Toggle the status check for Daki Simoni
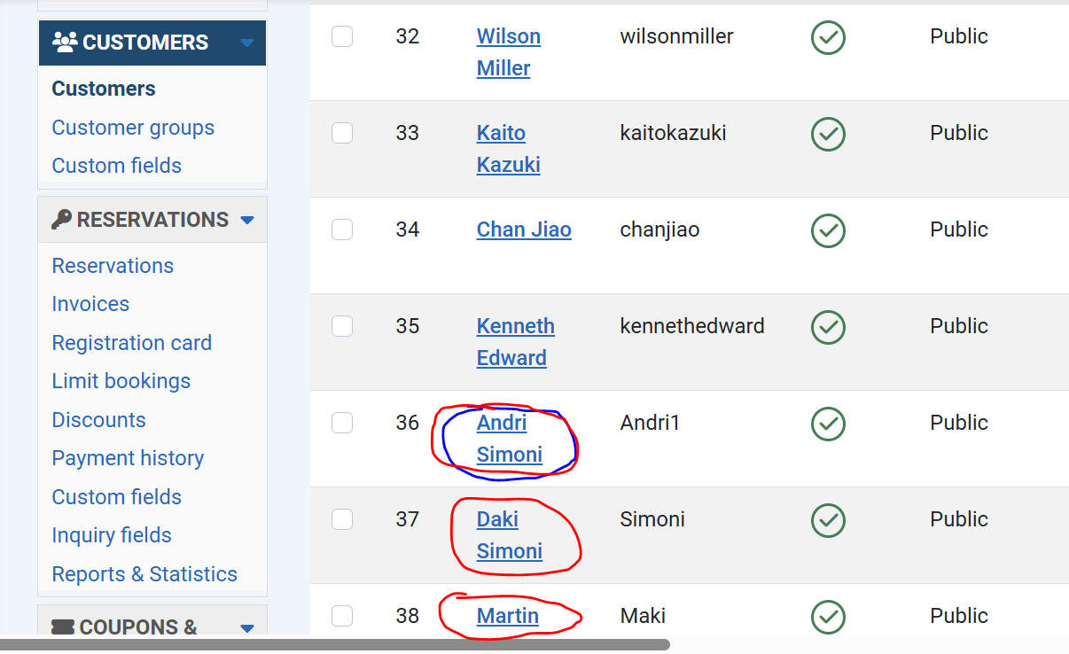 [x=828, y=520]
